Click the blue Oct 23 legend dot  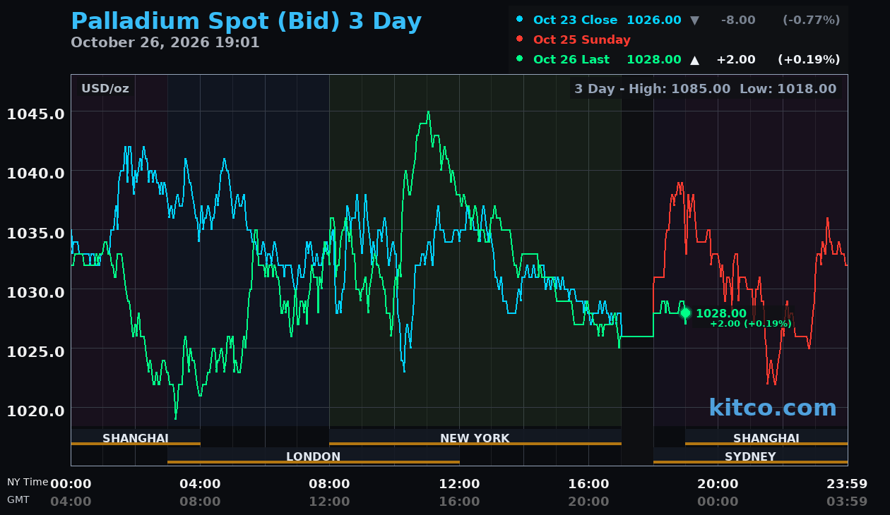520,19
